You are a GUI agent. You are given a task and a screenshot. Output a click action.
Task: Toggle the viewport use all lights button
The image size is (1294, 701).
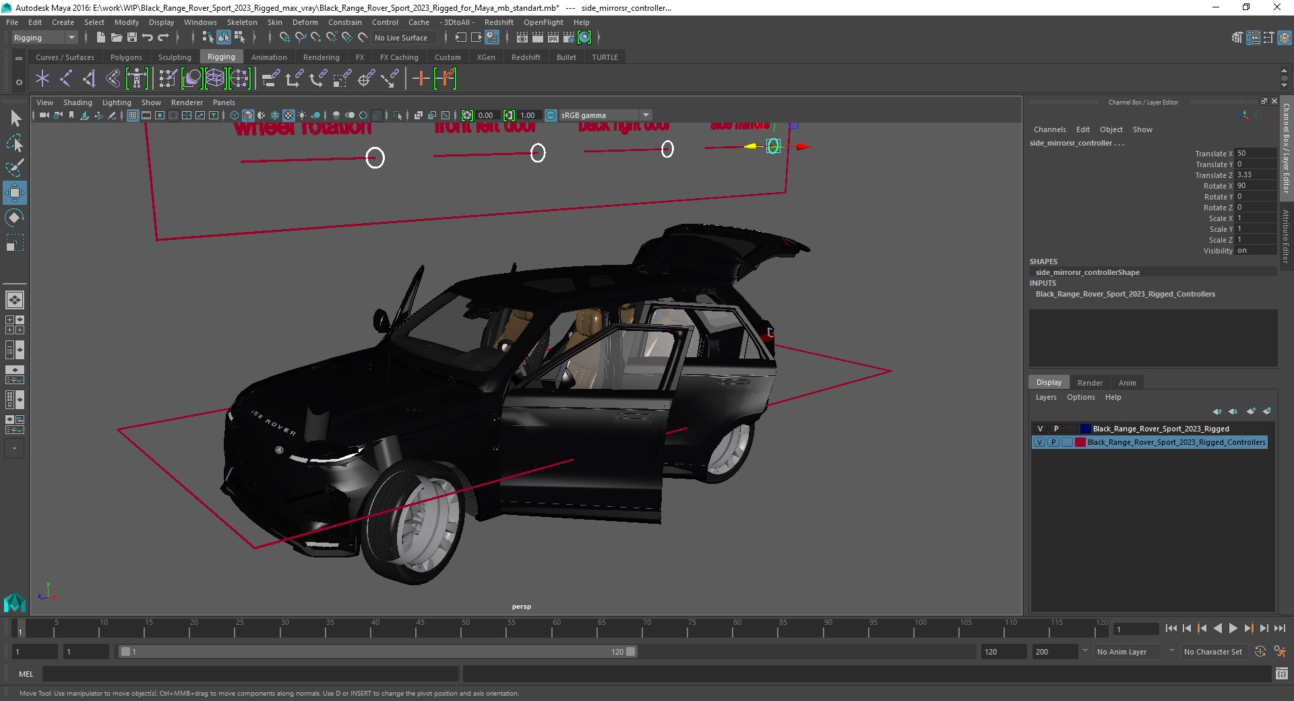click(302, 115)
